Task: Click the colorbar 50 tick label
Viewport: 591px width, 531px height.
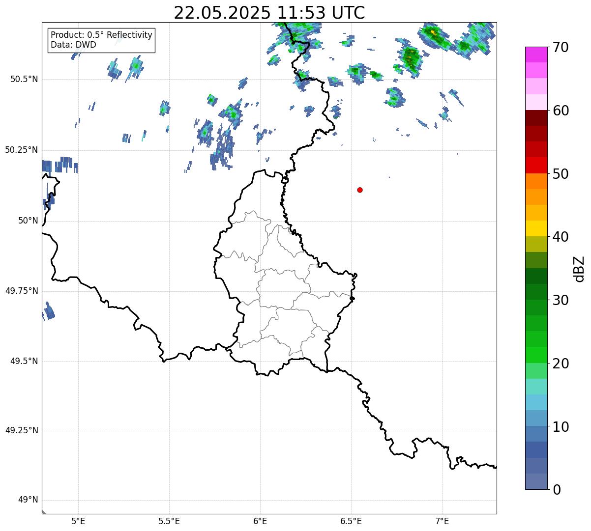Action: [561, 174]
